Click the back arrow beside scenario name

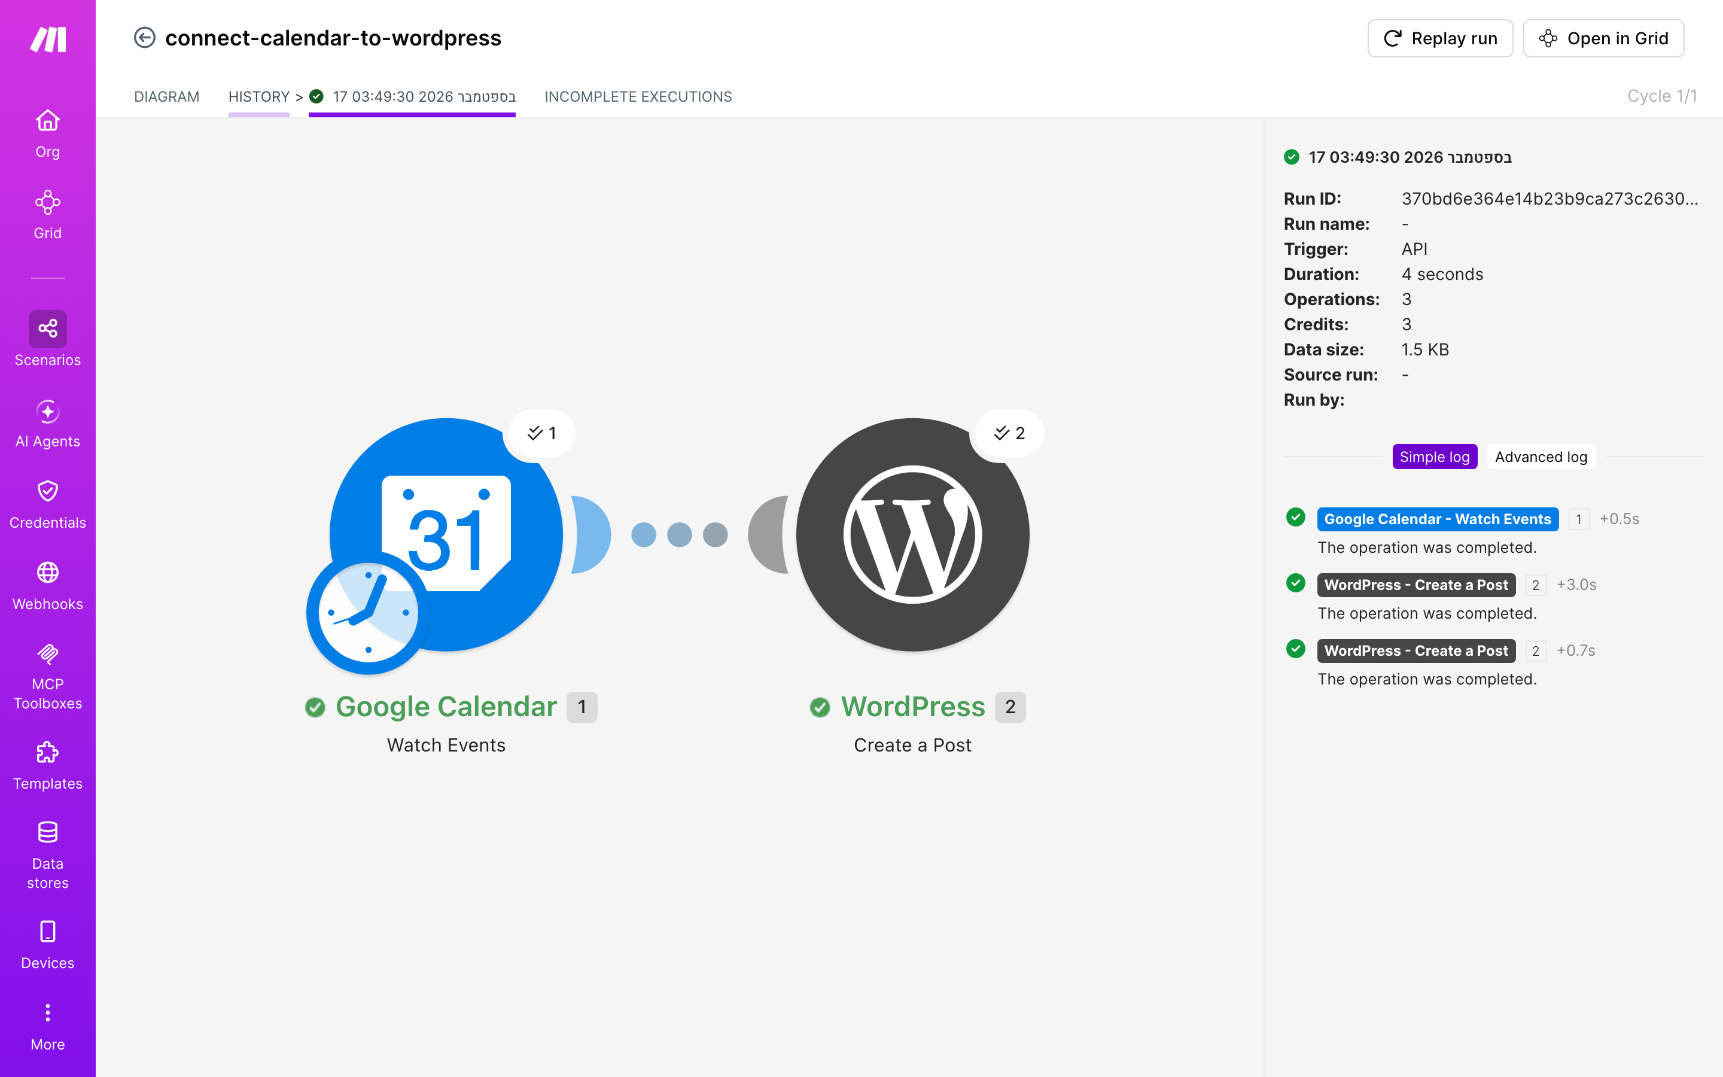point(145,38)
